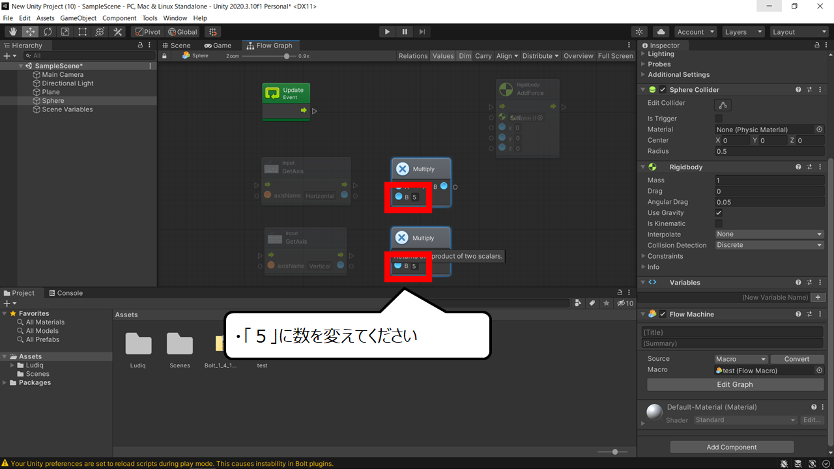Toggle Relations in Flow Graph toolbar

pyautogui.click(x=413, y=56)
